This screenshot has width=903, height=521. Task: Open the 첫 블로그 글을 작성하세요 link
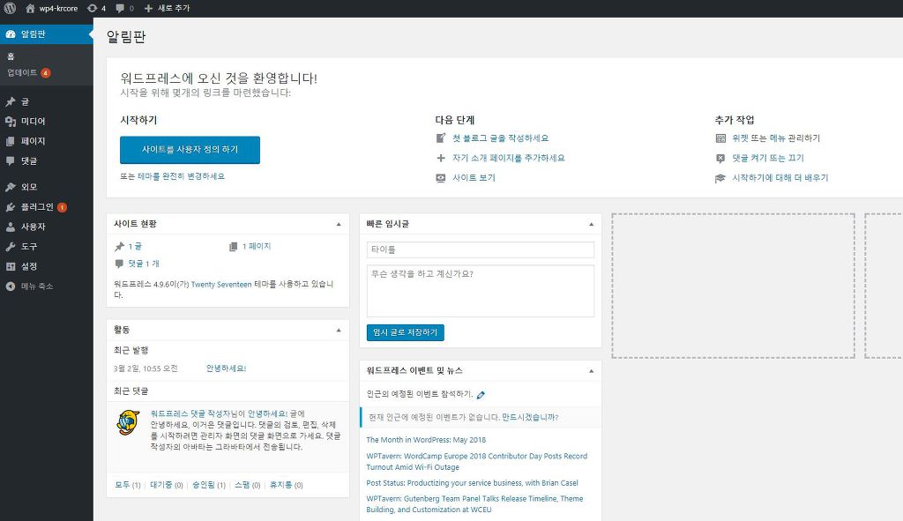pyautogui.click(x=501, y=138)
